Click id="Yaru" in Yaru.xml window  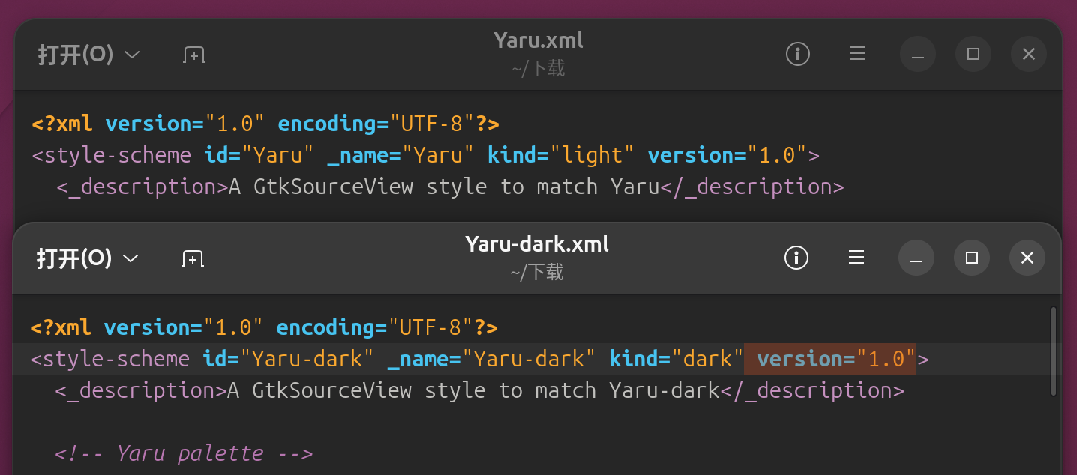259,155
